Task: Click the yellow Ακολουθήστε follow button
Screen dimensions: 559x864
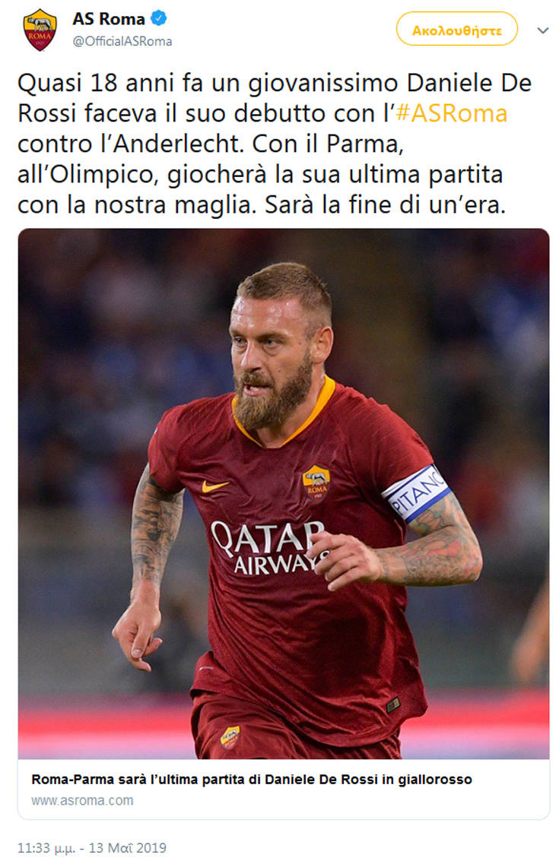Action: [x=456, y=29]
